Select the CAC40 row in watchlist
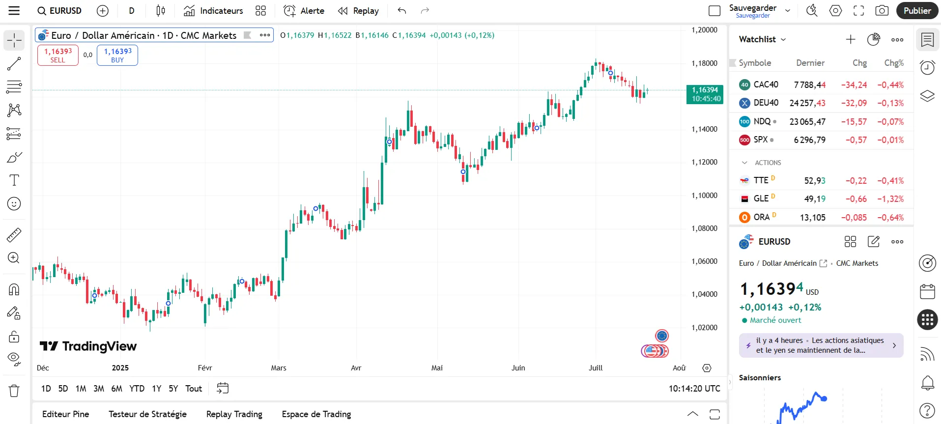This screenshot has width=941, height=424. tap(821, 85)
